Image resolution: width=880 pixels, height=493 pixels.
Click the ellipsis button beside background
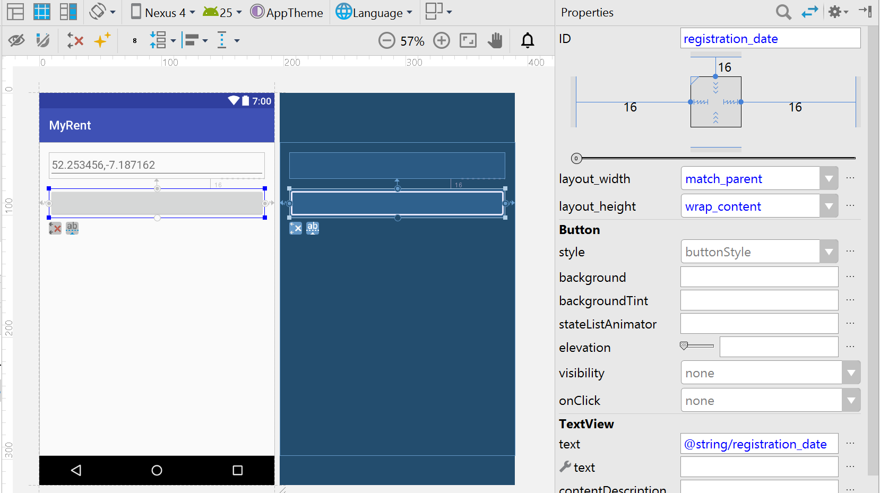pyautogui.click(x=850, y=276)
